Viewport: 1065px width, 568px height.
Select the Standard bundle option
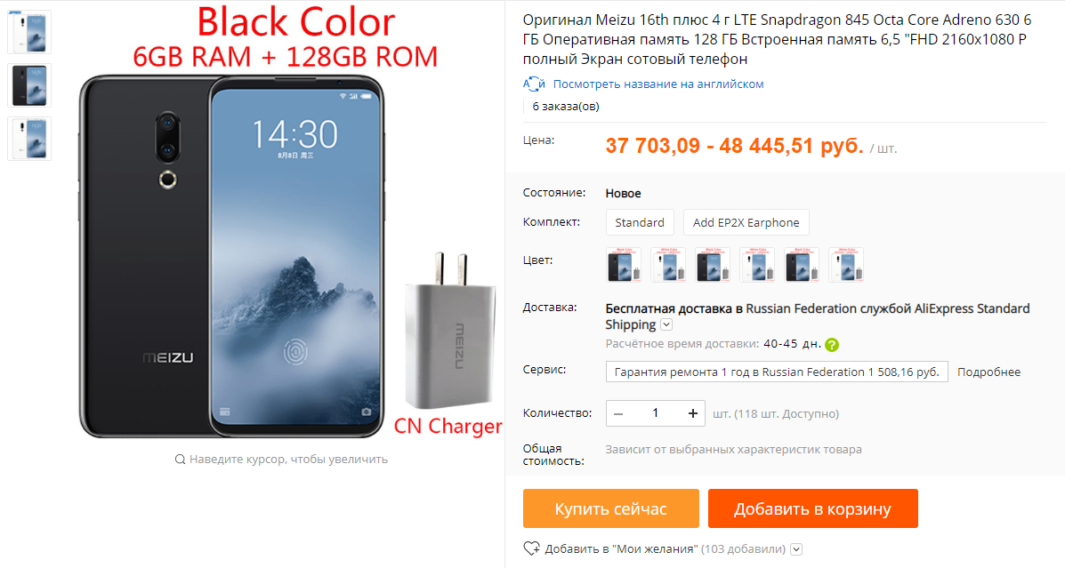(x=640, y=222)
